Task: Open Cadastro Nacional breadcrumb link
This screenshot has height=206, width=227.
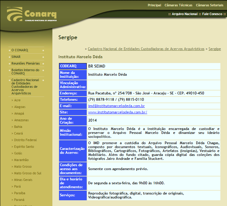Action: coord(146,49)
